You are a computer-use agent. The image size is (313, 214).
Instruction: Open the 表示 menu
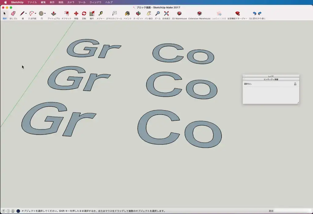[x=52, y=2]
